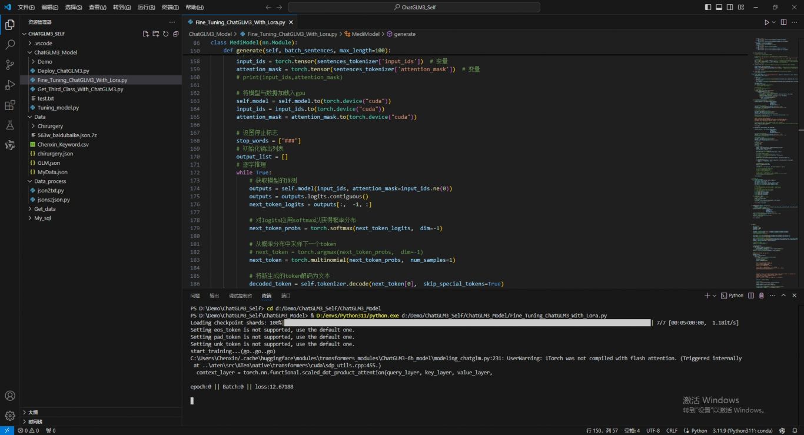Open editor more actions ellipsis
The width and height of the screenshot is (804, 435).
795,22
